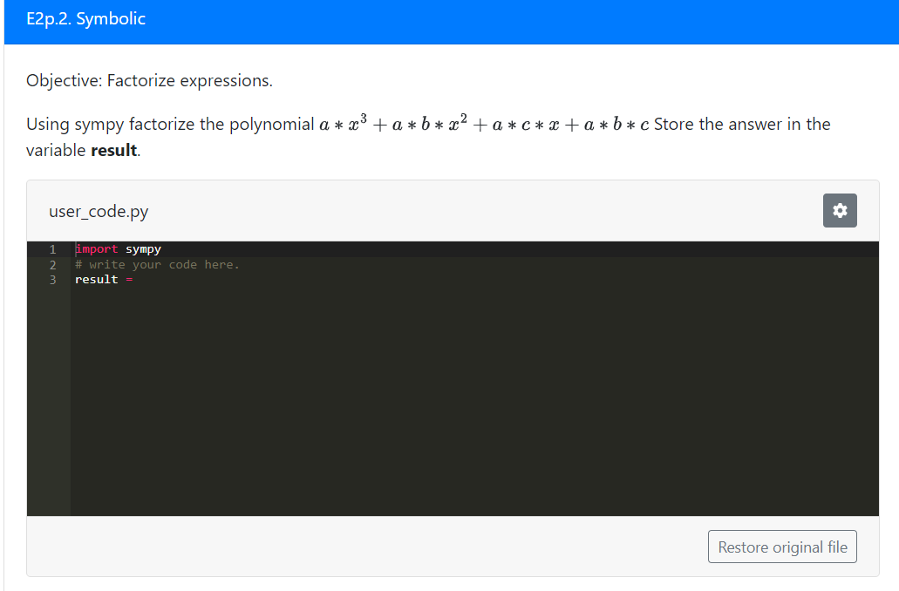Image resolution: width=899 pixels, height=591 pixels.
Task: Click line number 3 in the gutter
Action: click(x=52, y=279)
